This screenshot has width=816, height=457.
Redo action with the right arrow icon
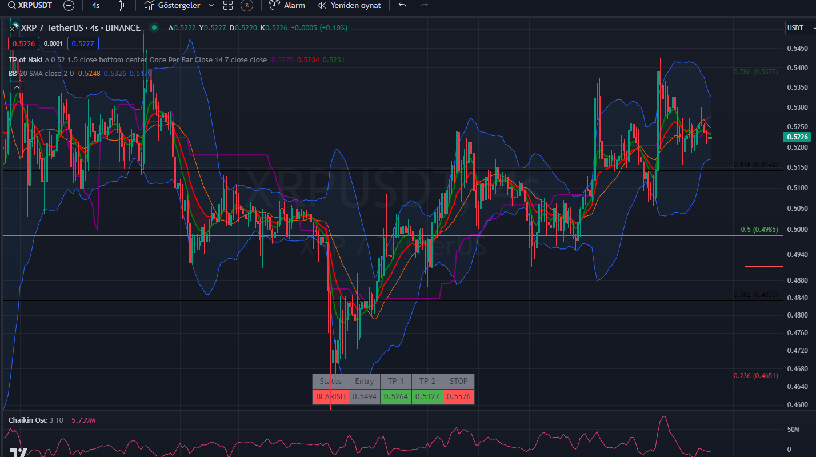coord(423,5)
